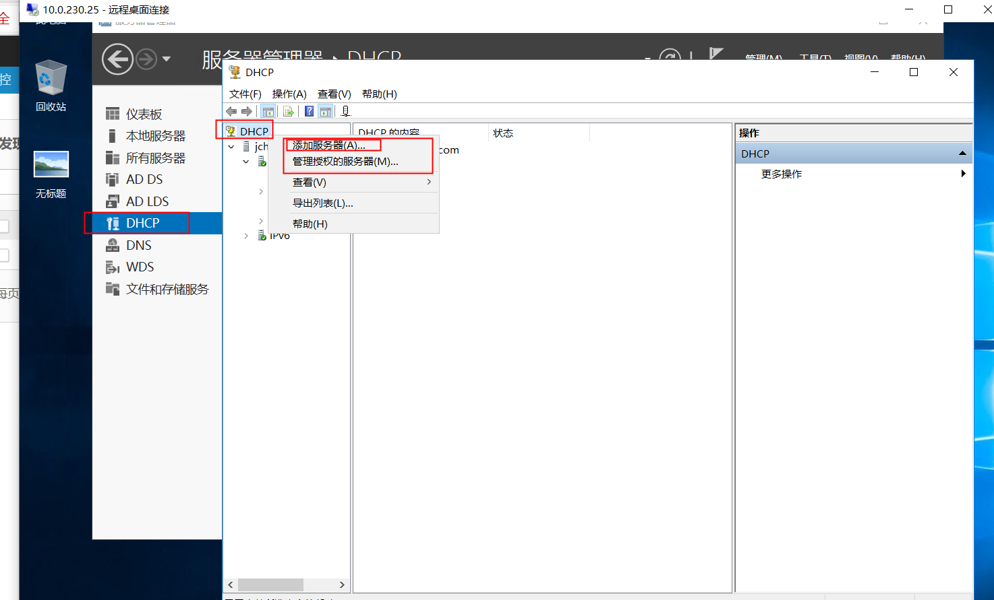Click right arrow of tree pane scrollbar
994x600 pixels.
pos(342,585)
